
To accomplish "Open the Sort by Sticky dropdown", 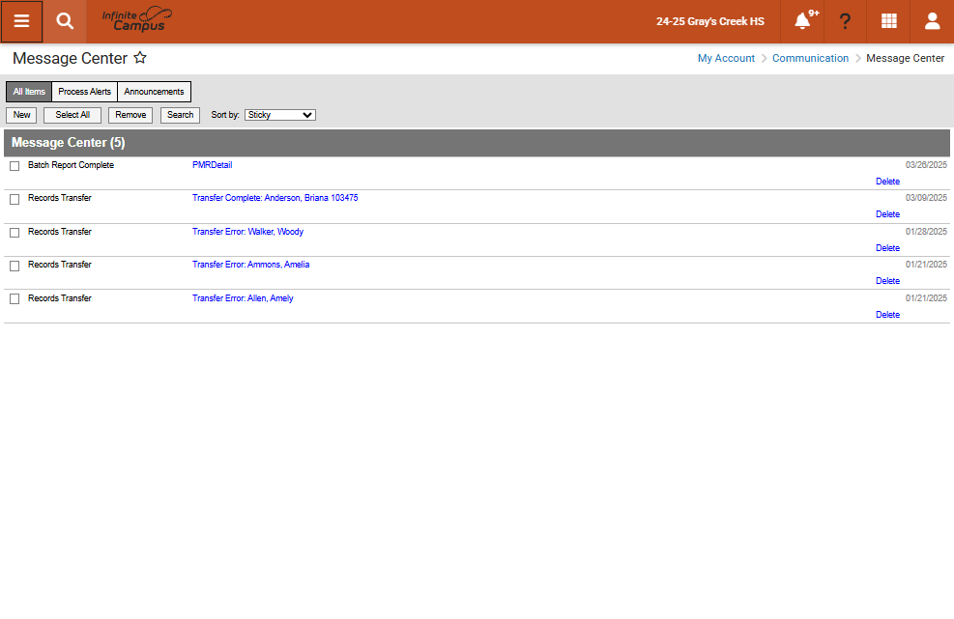I will tap(280, 115).
